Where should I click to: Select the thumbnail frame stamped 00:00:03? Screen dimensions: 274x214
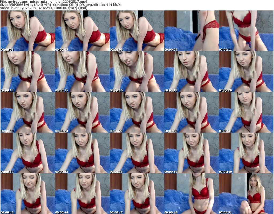(x=28, y=31)
